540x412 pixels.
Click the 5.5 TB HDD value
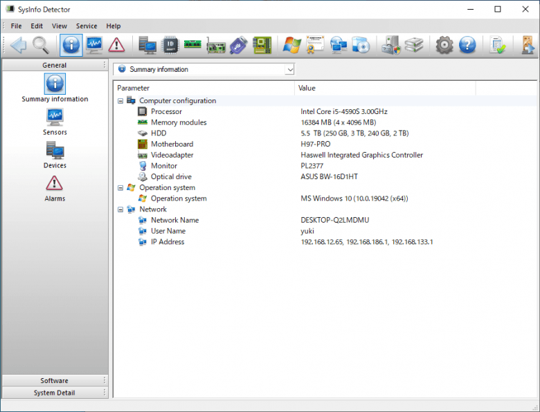tap(354, 133)
